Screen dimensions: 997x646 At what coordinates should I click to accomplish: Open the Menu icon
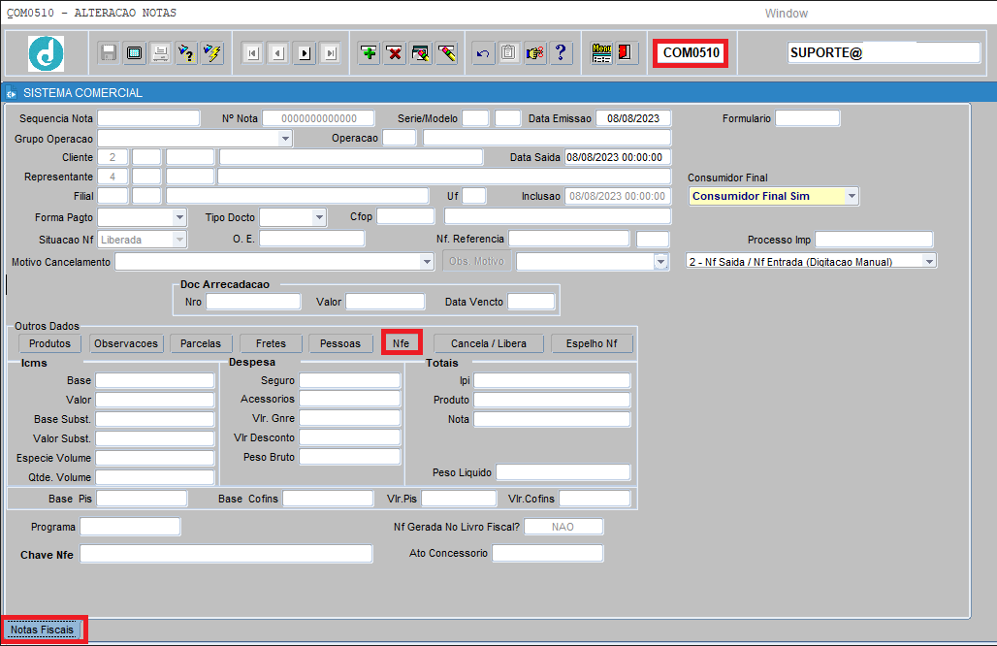click(x=601, y=52)
